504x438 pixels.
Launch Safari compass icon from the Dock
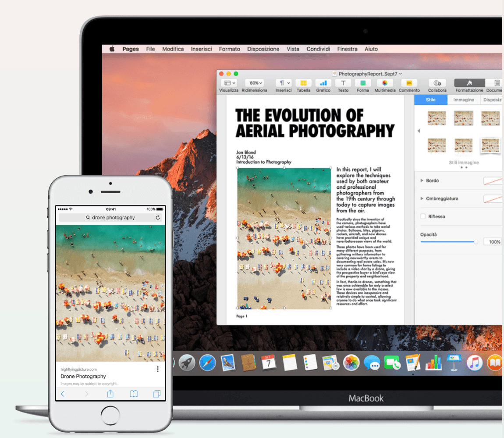click(207, 363)
